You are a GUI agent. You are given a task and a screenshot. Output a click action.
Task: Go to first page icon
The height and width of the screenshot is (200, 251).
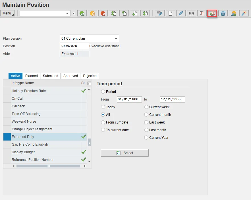click(113, 13)
